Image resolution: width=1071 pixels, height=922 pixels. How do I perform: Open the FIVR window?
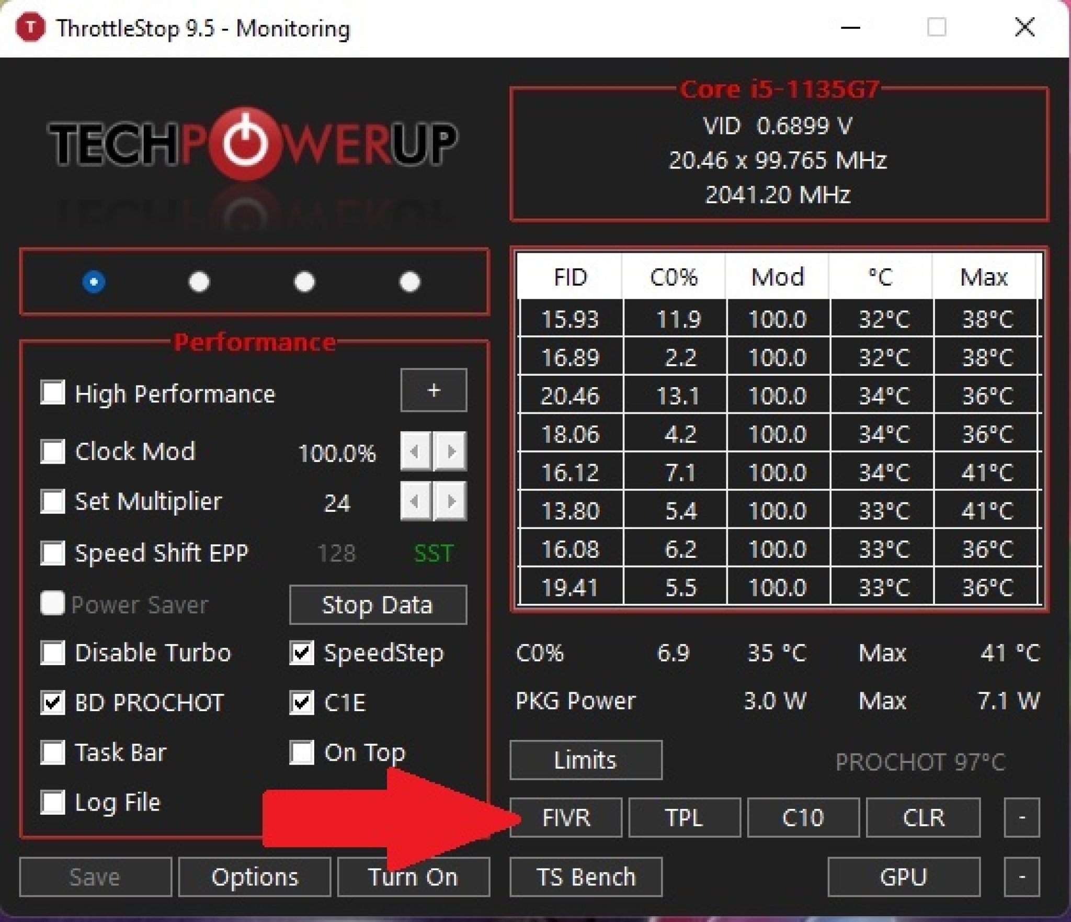tap(566, 817)
